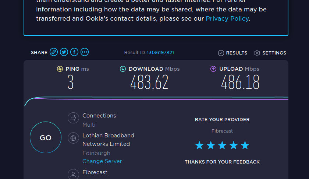Copy the result link via share icon
Viewport: 309px width, 179px height.
[x=54, y=52]
